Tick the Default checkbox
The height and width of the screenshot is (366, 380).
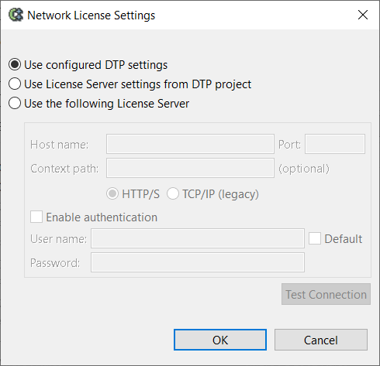point(315,238)
